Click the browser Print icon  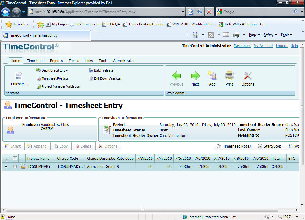point(236,35)
